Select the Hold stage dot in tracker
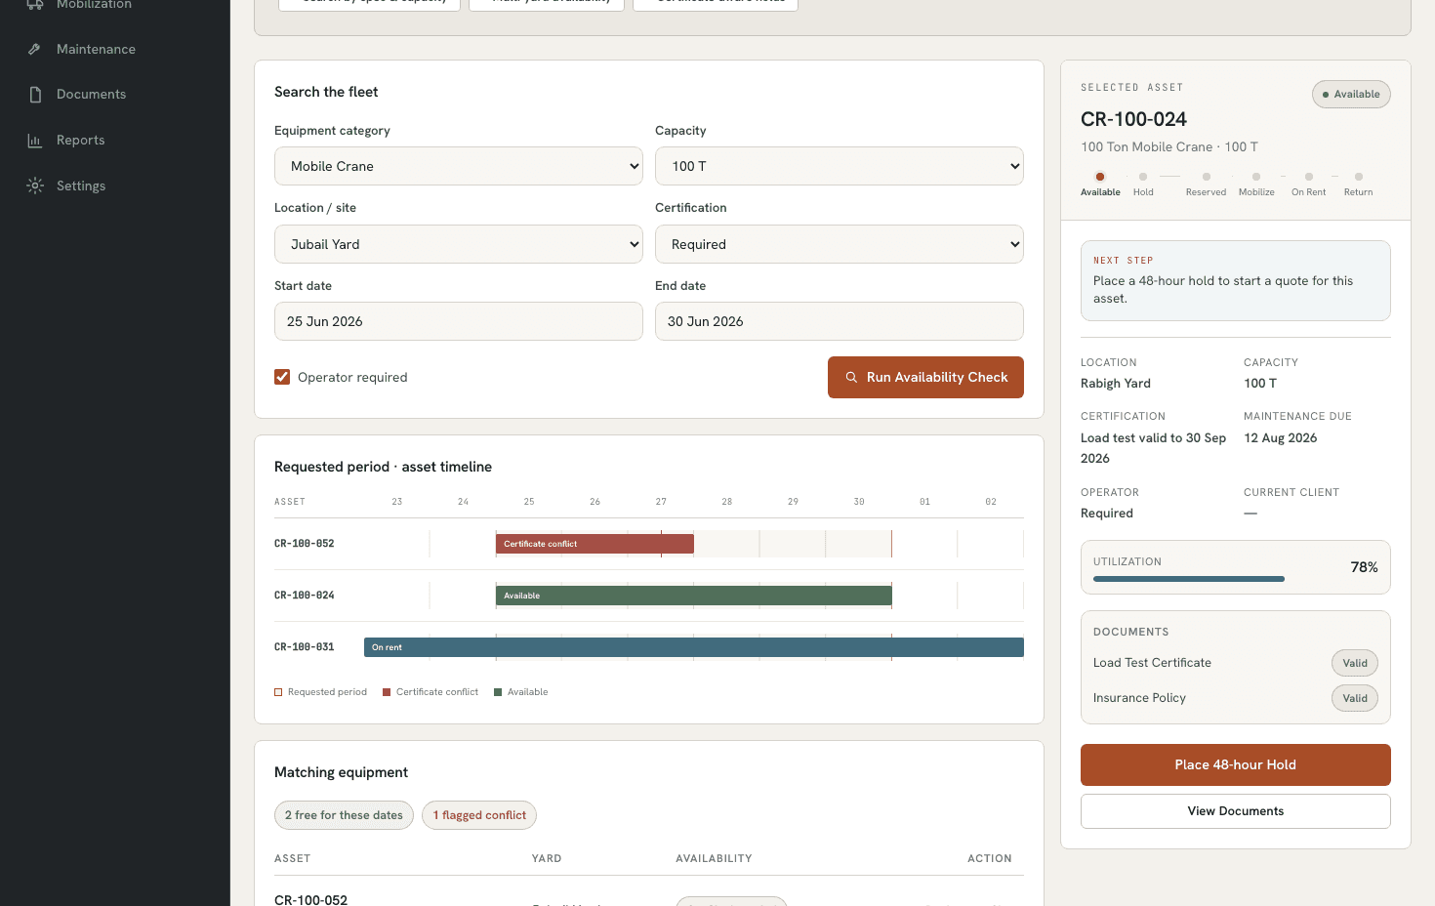 1143,177
